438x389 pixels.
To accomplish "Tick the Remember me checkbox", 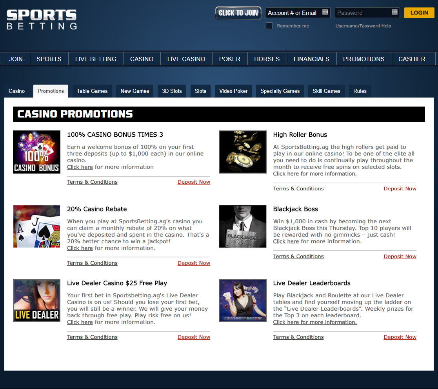I will point(269,26).
